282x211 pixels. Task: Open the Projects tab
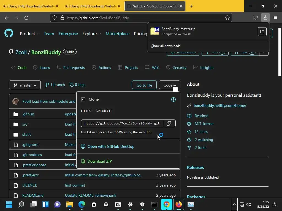click(128, 68)
